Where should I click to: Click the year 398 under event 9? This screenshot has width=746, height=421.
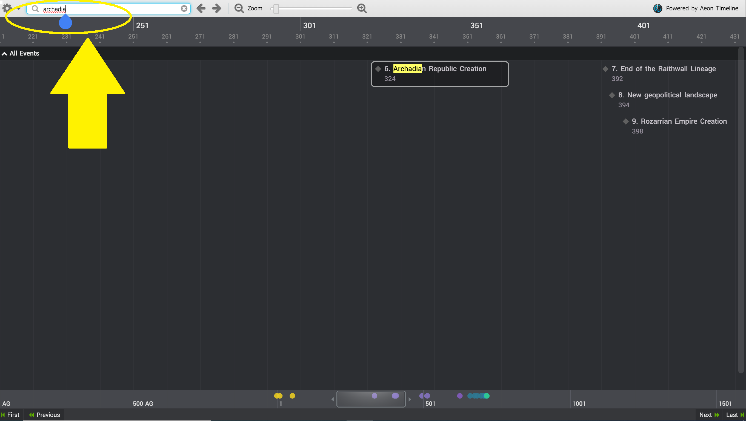pyautogui.click(x=638, y=131)
